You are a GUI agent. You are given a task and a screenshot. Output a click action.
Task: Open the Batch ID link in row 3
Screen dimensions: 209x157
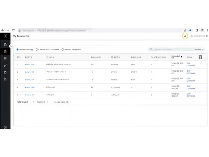pos(30,80)
